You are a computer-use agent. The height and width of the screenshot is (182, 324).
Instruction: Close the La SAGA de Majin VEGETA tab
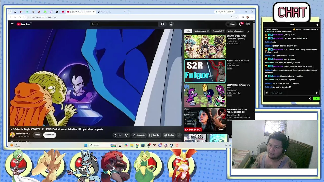[94, 12]
